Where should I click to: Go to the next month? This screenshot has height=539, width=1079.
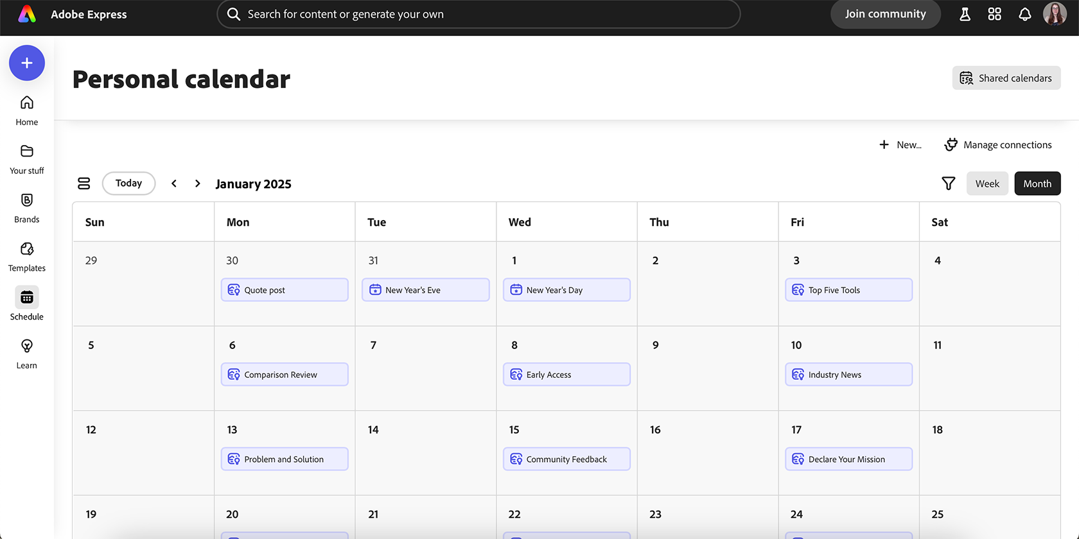point(198,184)
